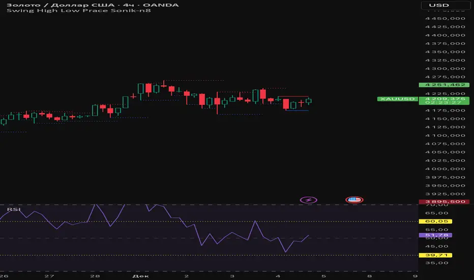The image size is (474, 280).
Task: Click the 28 date label on time axis
Action: point(95,276)
